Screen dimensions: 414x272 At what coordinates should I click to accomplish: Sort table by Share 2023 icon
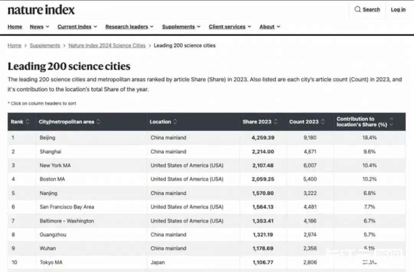click(x=276, y=122)
